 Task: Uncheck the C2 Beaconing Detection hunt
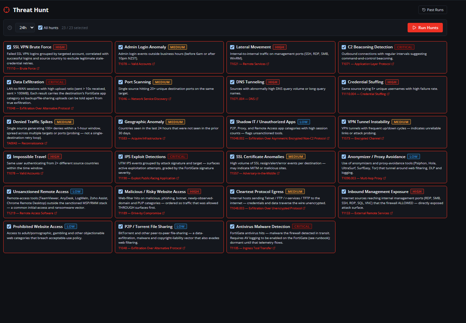[344, 47]
